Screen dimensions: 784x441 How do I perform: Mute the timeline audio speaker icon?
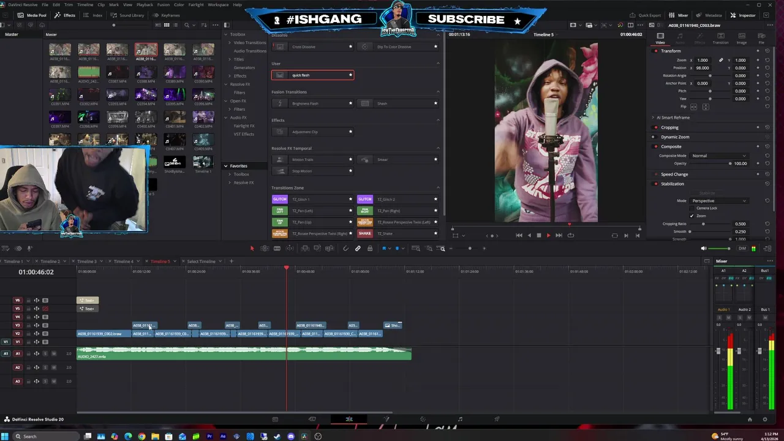(703, 249)
